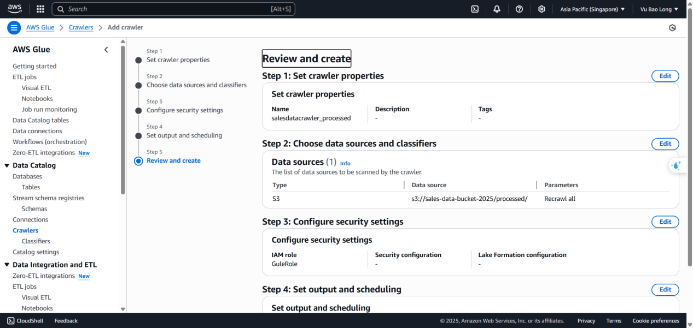Viewport: 693px width, 328px height.
Task: Open the Services grid menu icon
Action: (40, 9)
